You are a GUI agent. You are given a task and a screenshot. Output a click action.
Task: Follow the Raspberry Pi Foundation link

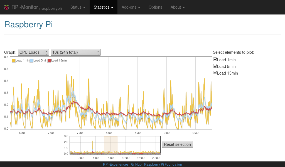click(163, 164)
